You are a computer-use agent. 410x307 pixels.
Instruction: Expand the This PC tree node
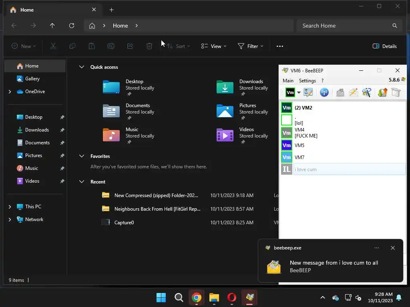point(10,207)
